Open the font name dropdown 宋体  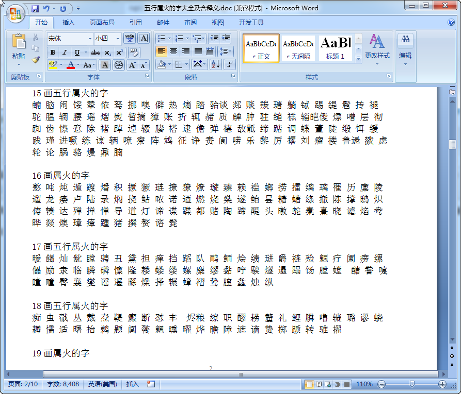tap(70, 39)
